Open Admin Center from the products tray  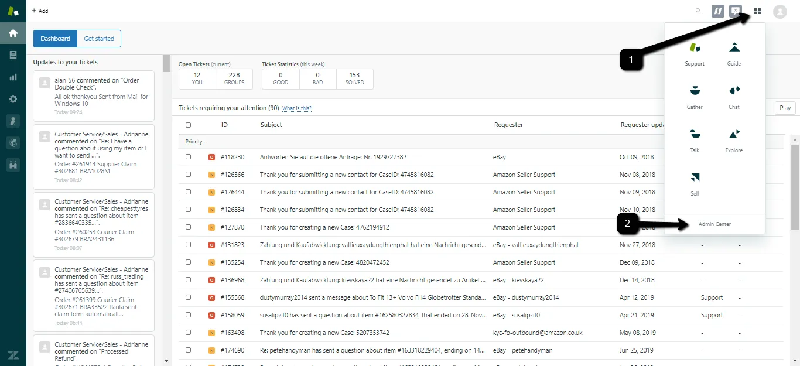point(714,224)
